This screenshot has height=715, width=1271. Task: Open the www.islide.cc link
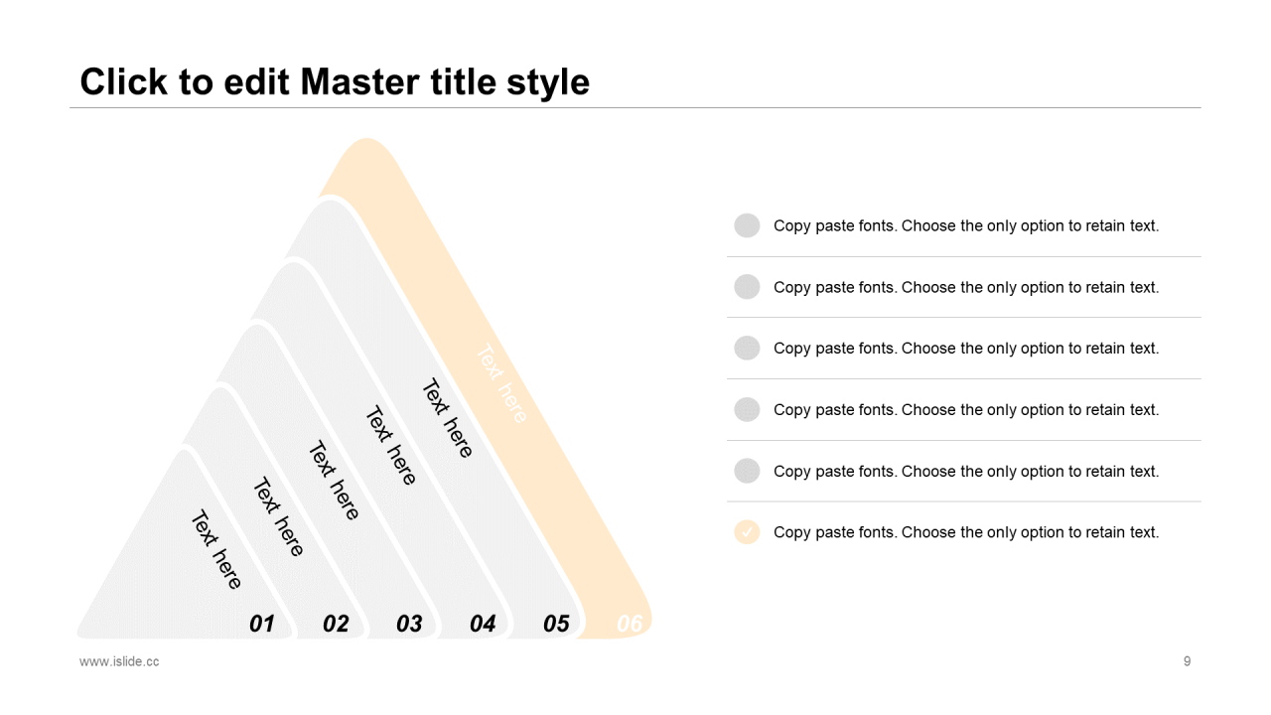point(119,661)
